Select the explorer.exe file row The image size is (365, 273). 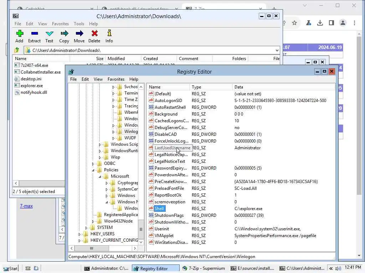(32, 85)
